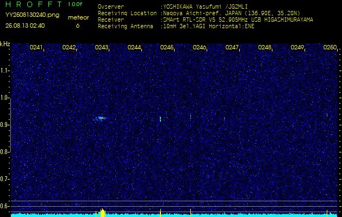The height and width of the screenshot is (217, 342).
Task: Click the 1.1 kHz axis tick label
Action: coord(5,71)
